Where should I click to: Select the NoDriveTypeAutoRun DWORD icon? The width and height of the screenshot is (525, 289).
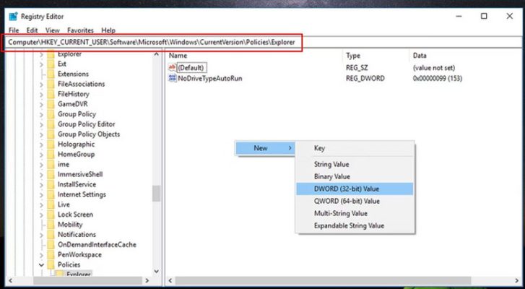click(172, 78)
